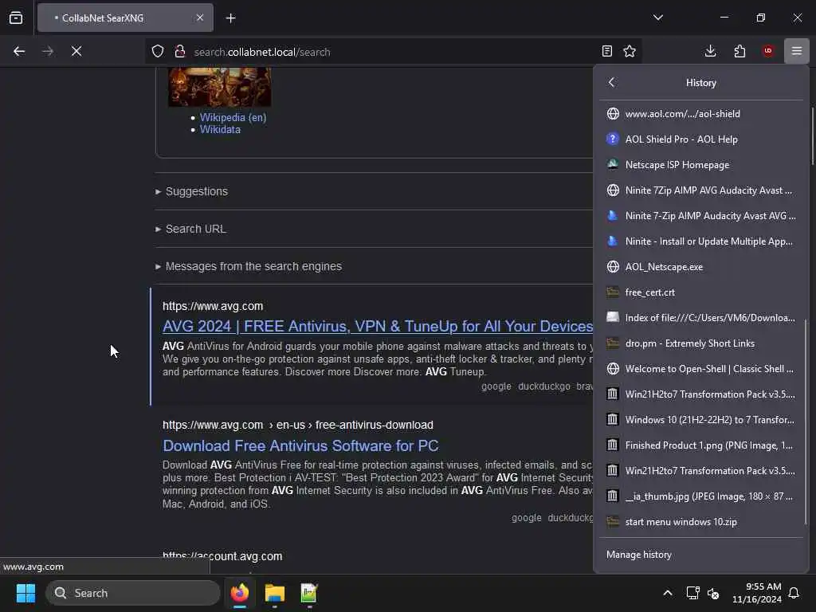
Task: Open __ia_thumb.jpg history entry
Action: pos(701,496)
